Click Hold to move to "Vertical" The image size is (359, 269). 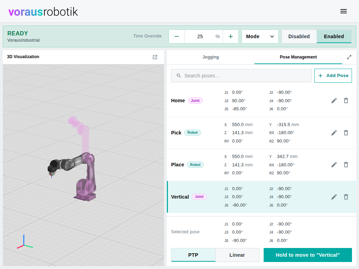(307, 255)
